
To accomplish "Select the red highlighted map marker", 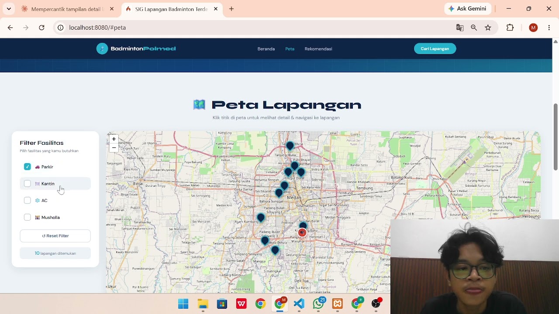I will pos(302,233).
